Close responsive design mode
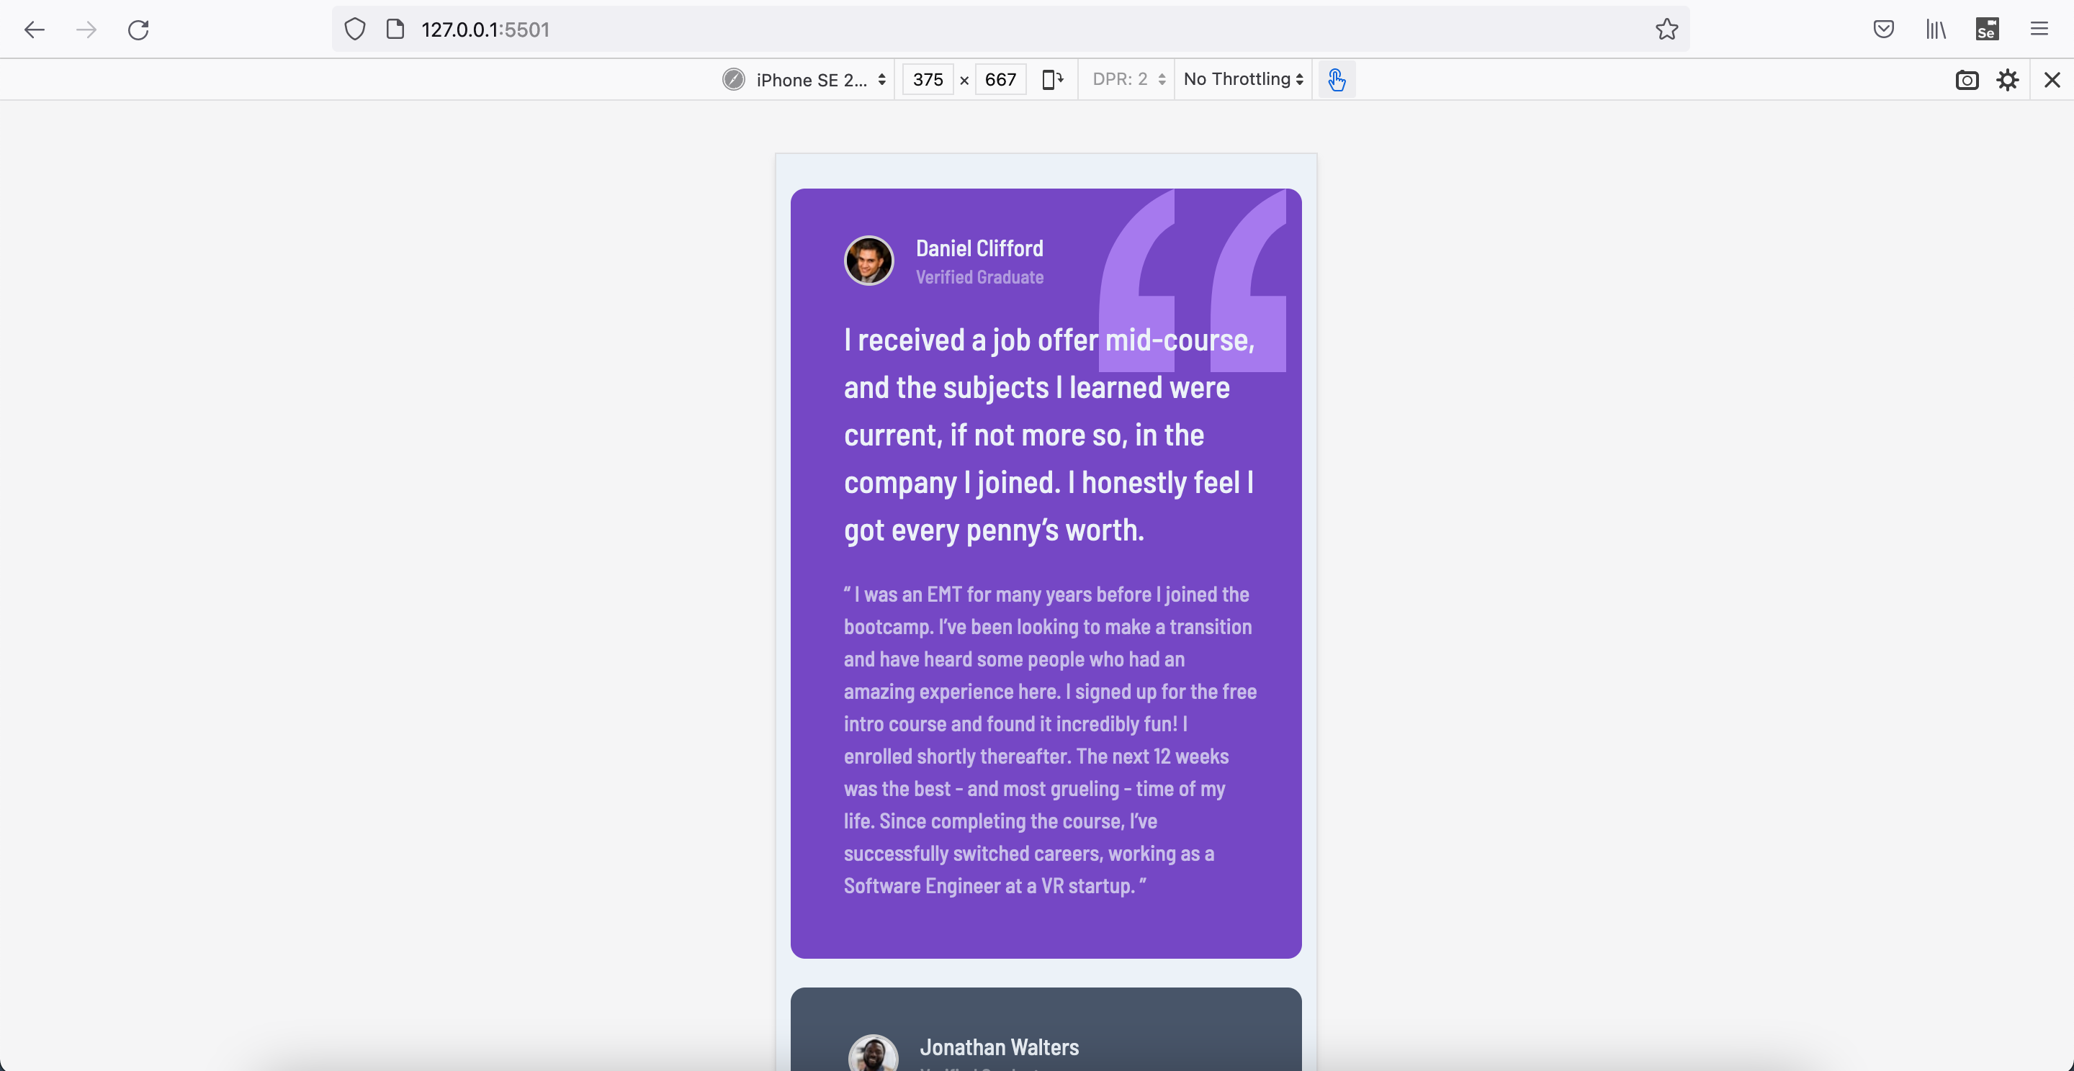This screenshot has height=1071, width=2074. pyautogui.click(x=2052, y=80)
